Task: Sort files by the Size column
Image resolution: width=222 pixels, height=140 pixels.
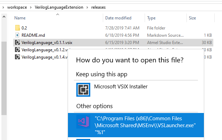Action: pyautogui.click(x=192, y=18)
